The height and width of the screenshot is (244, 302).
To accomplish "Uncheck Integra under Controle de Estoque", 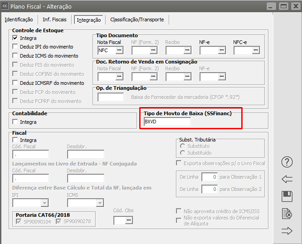I will tap(15, 38).
